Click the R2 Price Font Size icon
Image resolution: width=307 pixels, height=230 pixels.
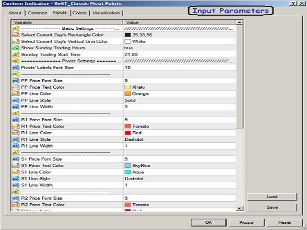[15, 198]
